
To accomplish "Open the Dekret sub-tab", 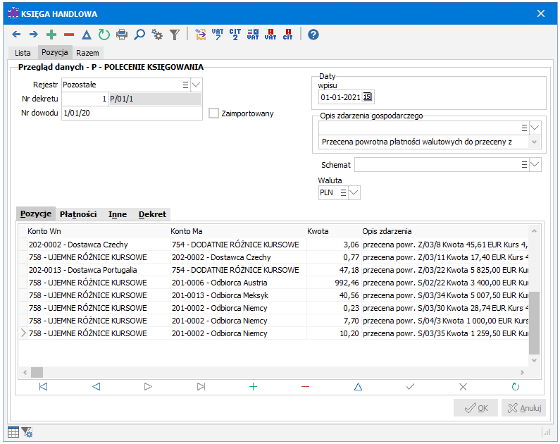I will pos(152,214).
